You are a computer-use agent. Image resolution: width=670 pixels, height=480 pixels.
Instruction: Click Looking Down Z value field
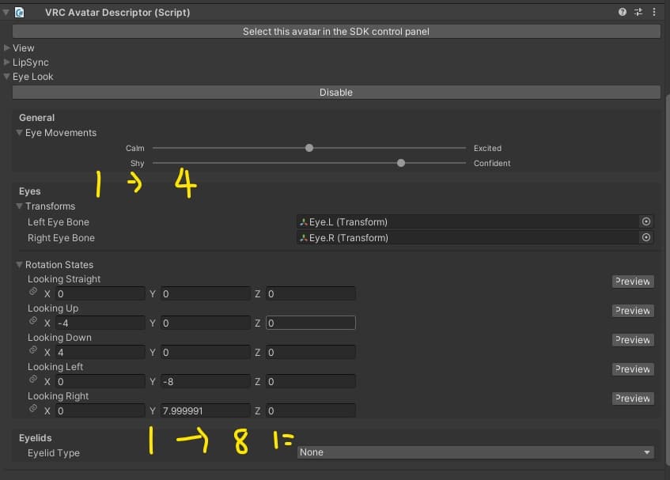click(310, 353)
